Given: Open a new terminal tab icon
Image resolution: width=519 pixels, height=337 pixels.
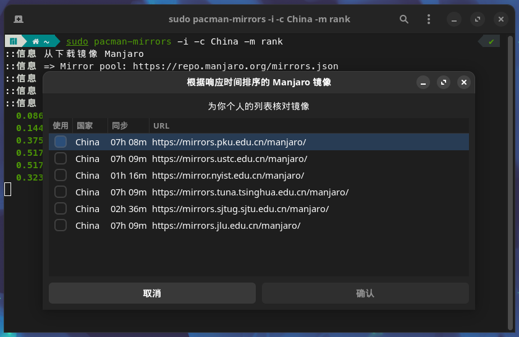Looking at the screenshot, I should coord(19,19).
